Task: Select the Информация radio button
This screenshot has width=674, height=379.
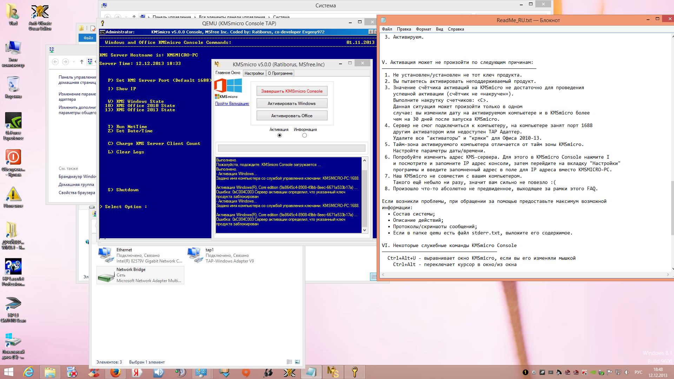Action: tap(304, 135)
